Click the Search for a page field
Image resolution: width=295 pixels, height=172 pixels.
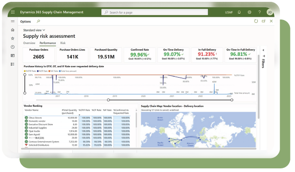(x=155, y=12)
